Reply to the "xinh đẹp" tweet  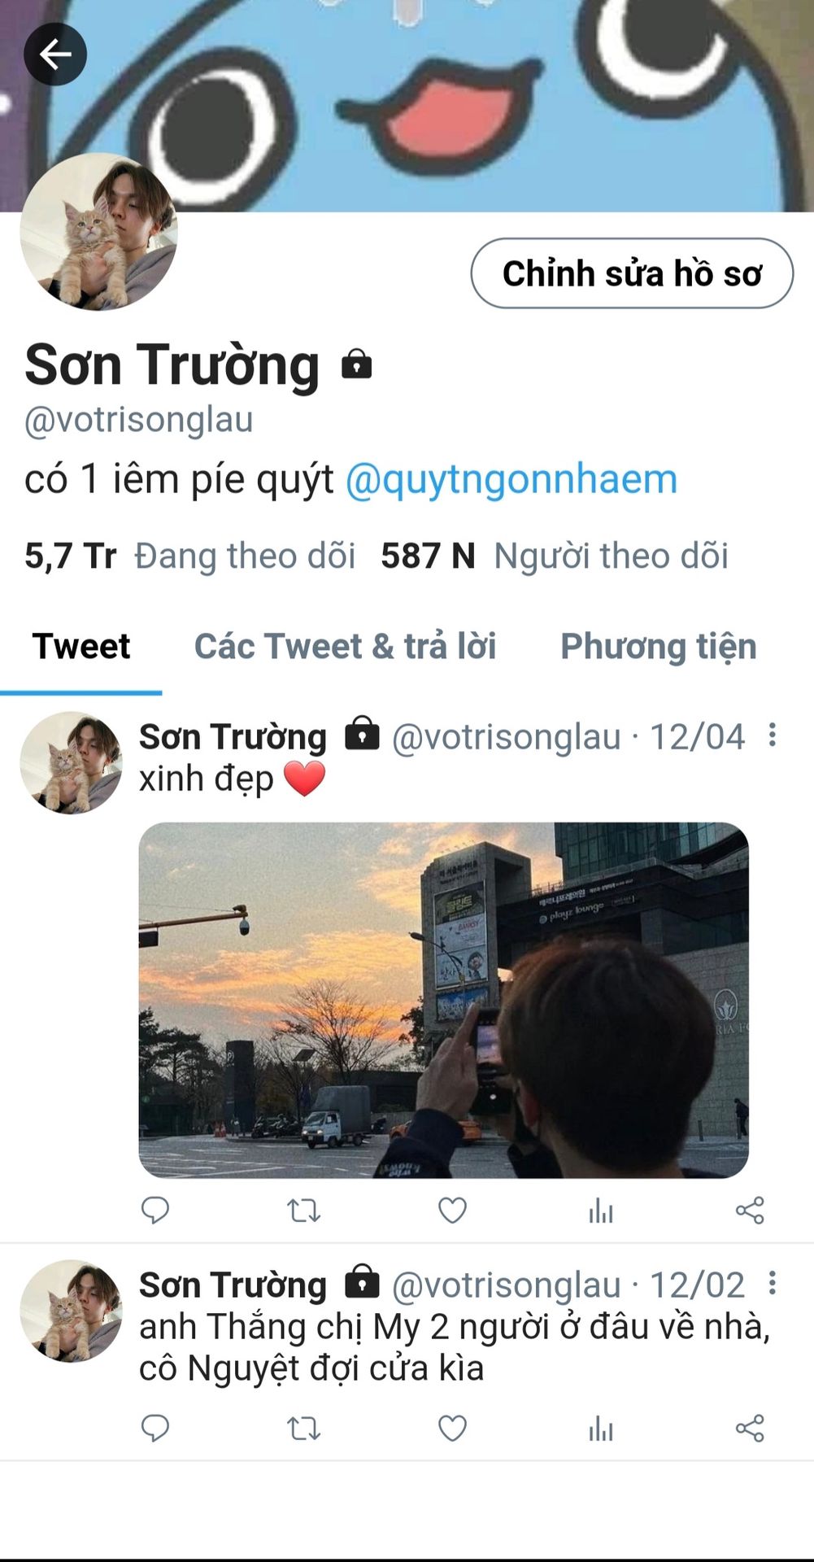(x=155, y=1211)
